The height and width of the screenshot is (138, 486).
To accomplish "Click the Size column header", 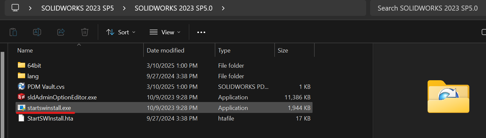I will (283, 51).
